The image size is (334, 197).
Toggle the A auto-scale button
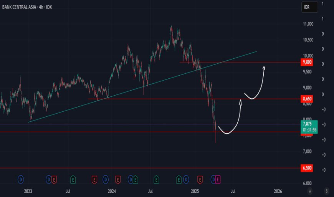tap(310, 191)
